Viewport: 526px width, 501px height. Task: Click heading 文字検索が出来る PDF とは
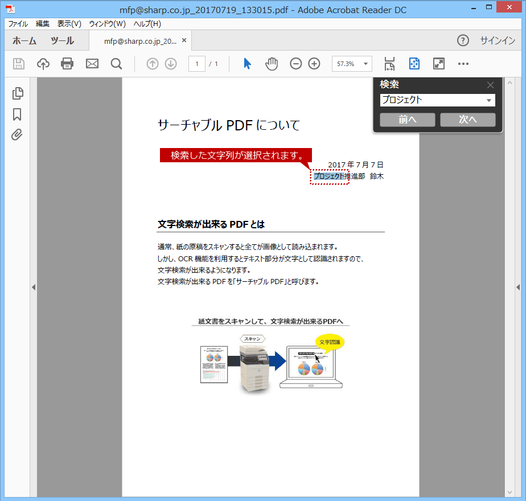tap(211, 224)
